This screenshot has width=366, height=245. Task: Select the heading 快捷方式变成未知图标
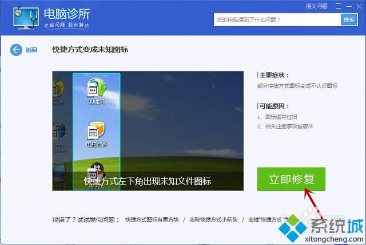tap(90, 50)
